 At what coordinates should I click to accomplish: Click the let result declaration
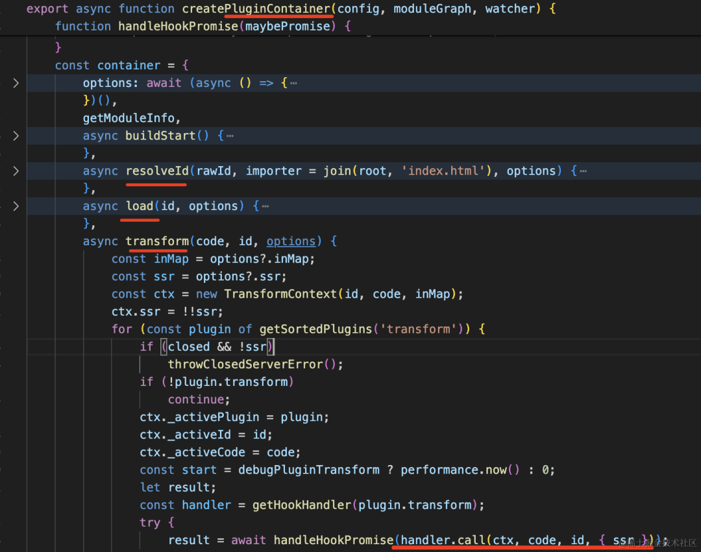(178, 488)
